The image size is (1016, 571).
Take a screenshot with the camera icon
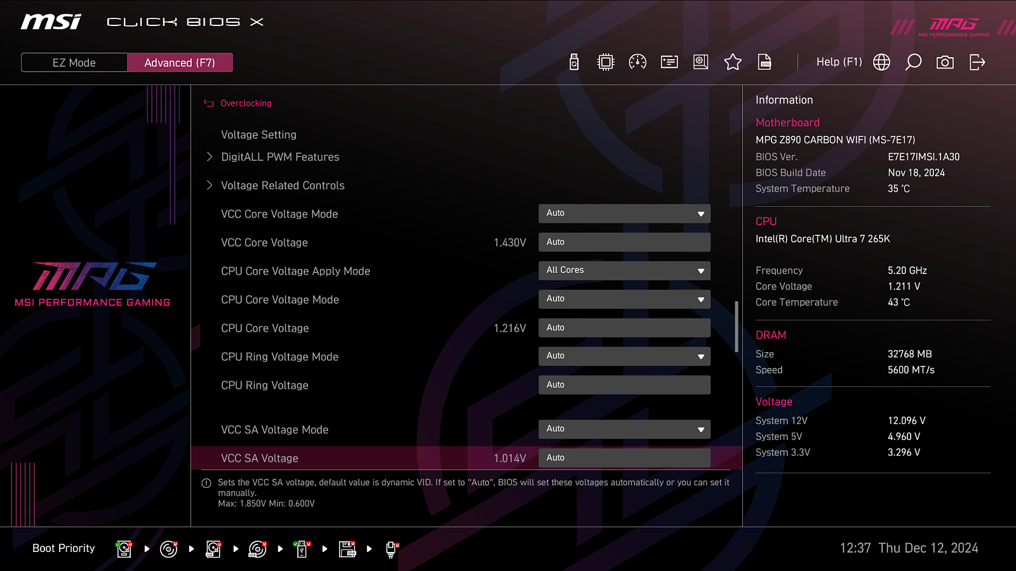pyautogui.click(x=945, y=62)
